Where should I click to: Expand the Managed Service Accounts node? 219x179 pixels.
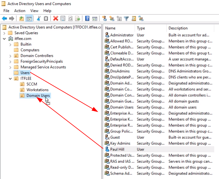[x=10, y=68]
